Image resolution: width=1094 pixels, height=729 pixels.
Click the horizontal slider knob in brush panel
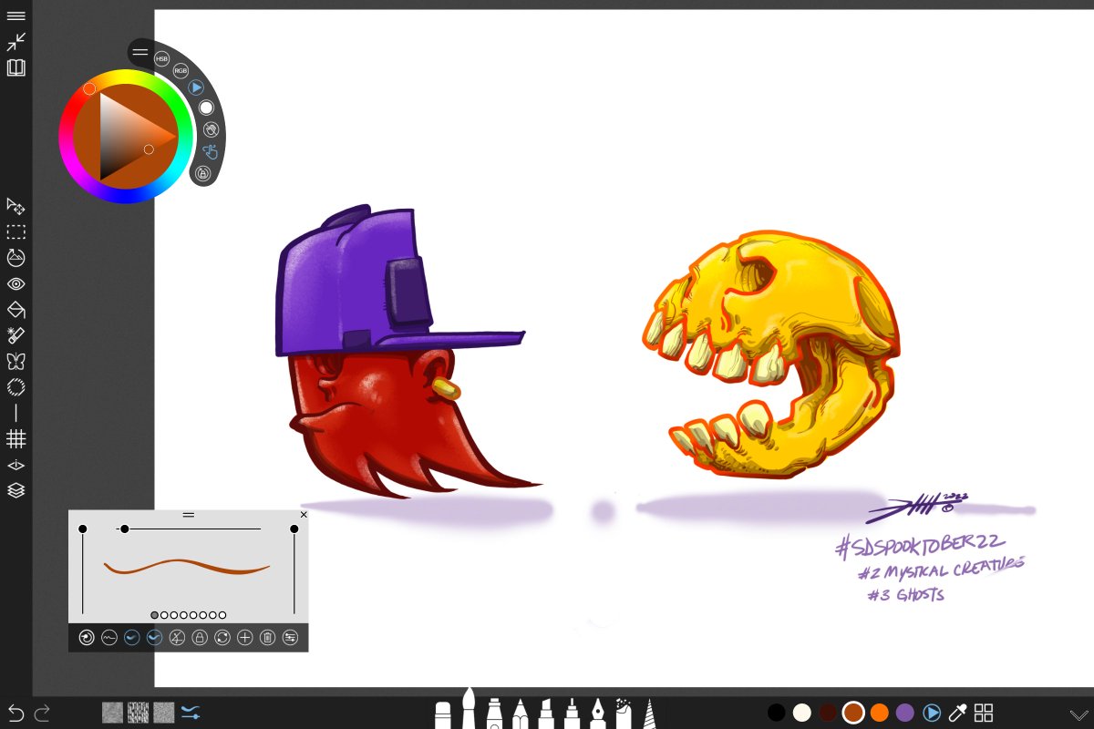pyautogui.click(x=124, y=529)
